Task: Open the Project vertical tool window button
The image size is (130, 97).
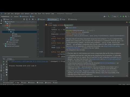Action: (1, 21)
